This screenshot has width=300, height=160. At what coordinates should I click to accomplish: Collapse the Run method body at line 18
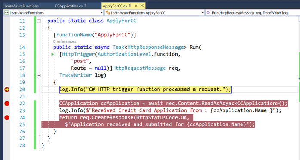click(x=39, y=75)
